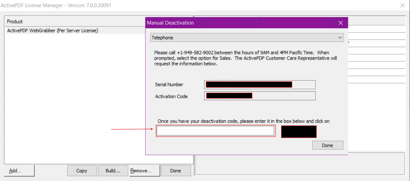Click the Serial Number field
This screenshot has height=181, width=410.
(260, 85)
